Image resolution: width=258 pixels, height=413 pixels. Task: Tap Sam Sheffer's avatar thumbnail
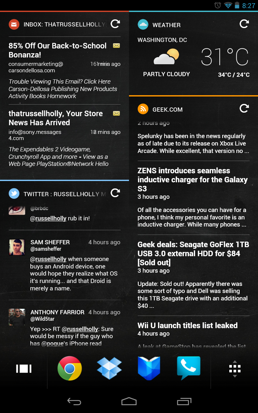coord(17,247)
